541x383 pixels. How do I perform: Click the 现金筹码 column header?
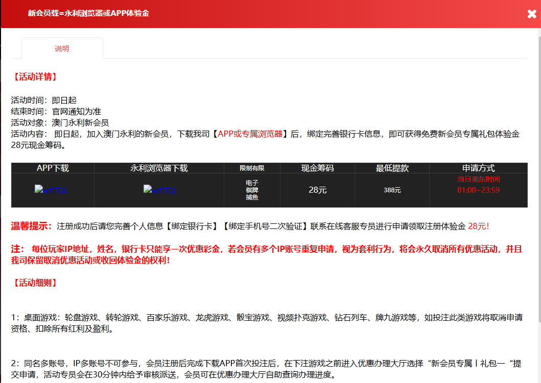pyautogui.click(x=317, y=168)
